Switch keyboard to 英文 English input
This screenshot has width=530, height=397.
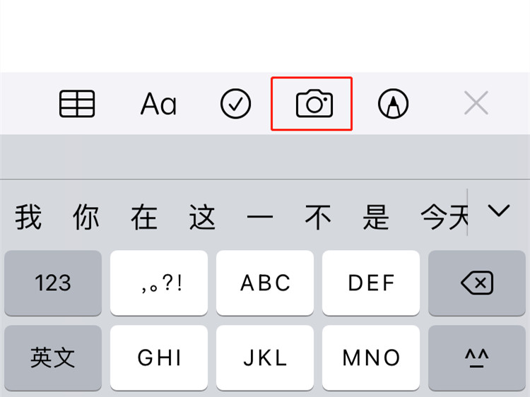pos(53,358)
